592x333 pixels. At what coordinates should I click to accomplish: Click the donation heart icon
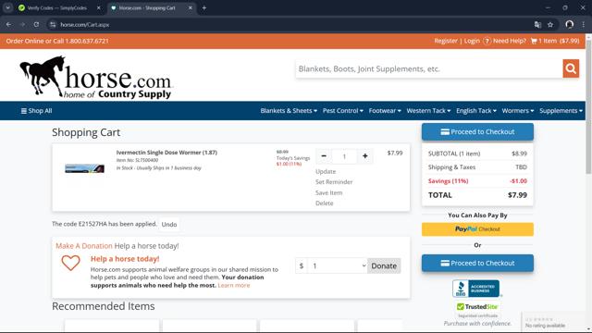(70, 263)
